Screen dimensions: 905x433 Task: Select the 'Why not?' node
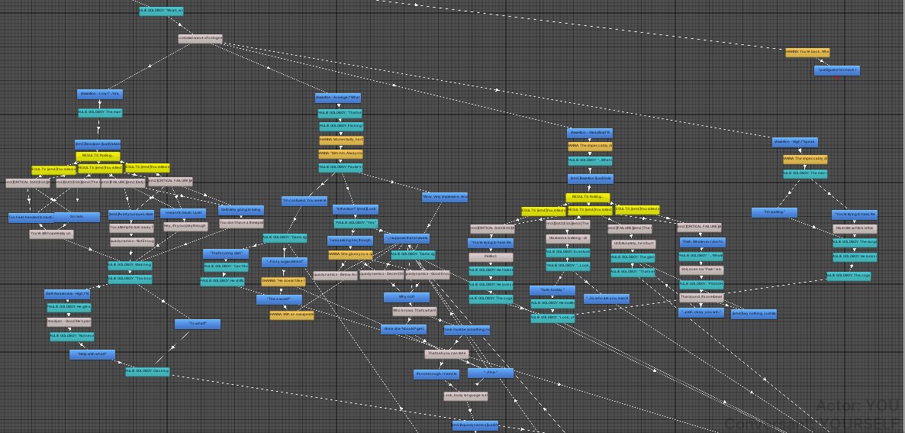click(407, 298)
